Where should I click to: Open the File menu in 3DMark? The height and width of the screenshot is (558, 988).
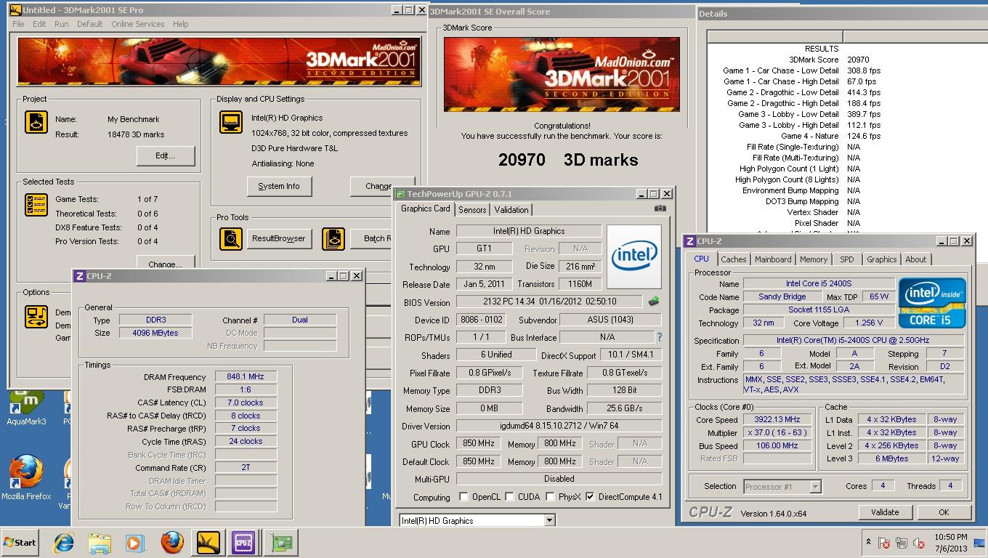tap(18, 24)
